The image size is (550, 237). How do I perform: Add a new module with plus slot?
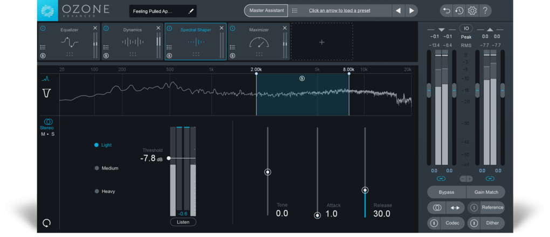pyautogui.click(x=322, y=42)
